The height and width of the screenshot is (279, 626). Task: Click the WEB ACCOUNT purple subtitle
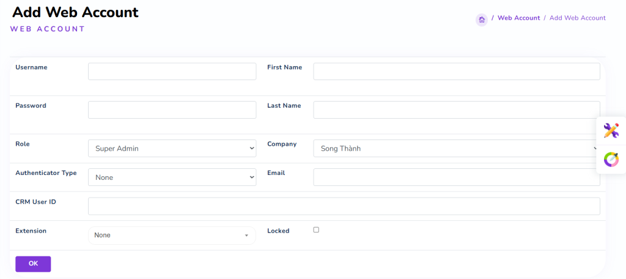click(48, 29)
